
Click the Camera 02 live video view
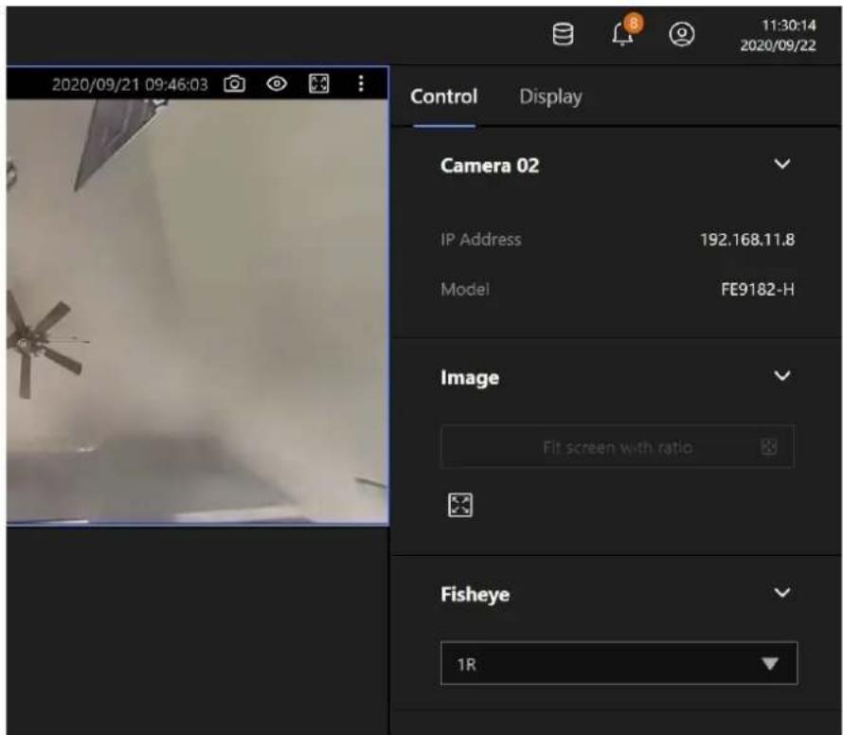(197, 312)
